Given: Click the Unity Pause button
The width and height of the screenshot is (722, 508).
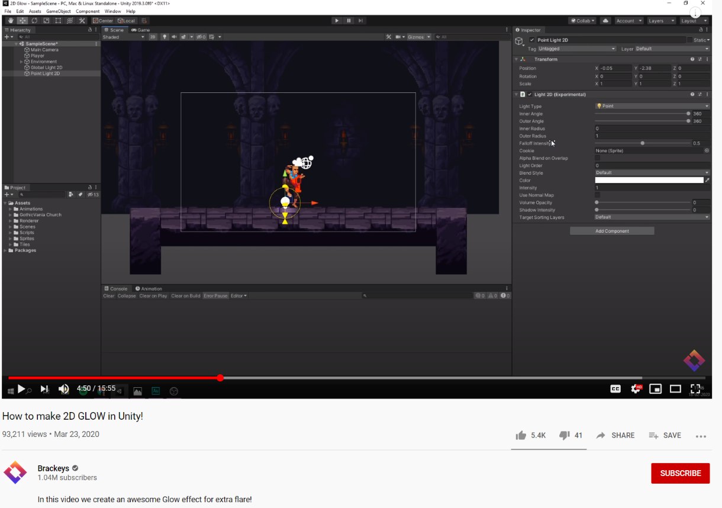Looking at the screenshot, I should tap(349, 21).
